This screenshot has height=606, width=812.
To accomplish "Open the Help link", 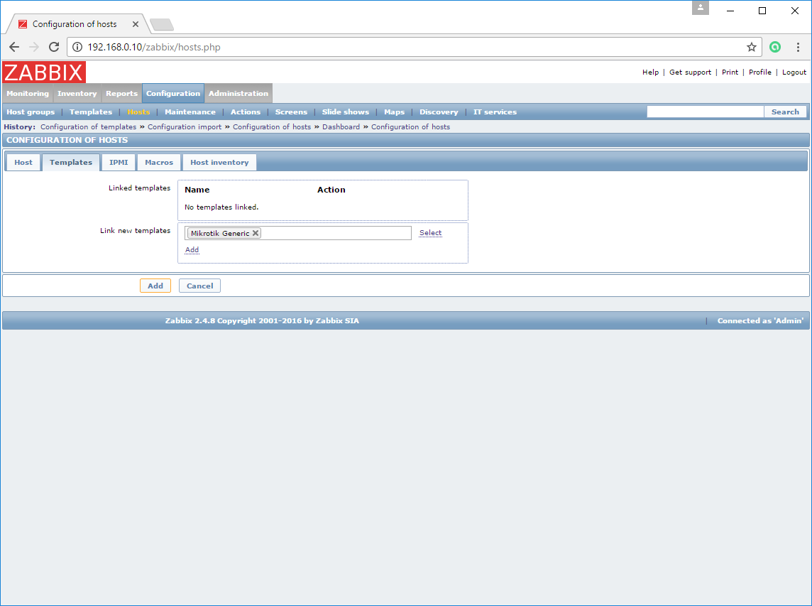I will tap(650, 72).
